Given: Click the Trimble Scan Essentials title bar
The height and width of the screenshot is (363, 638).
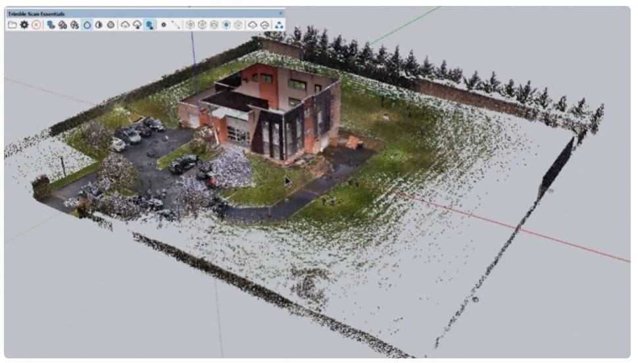Looking at the screenshot, I should [145, 13].
